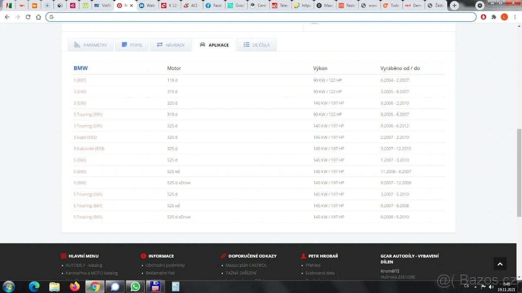Open AUTODÍLY - katalog footer link
522x293 pixels.
click(84, 265)
